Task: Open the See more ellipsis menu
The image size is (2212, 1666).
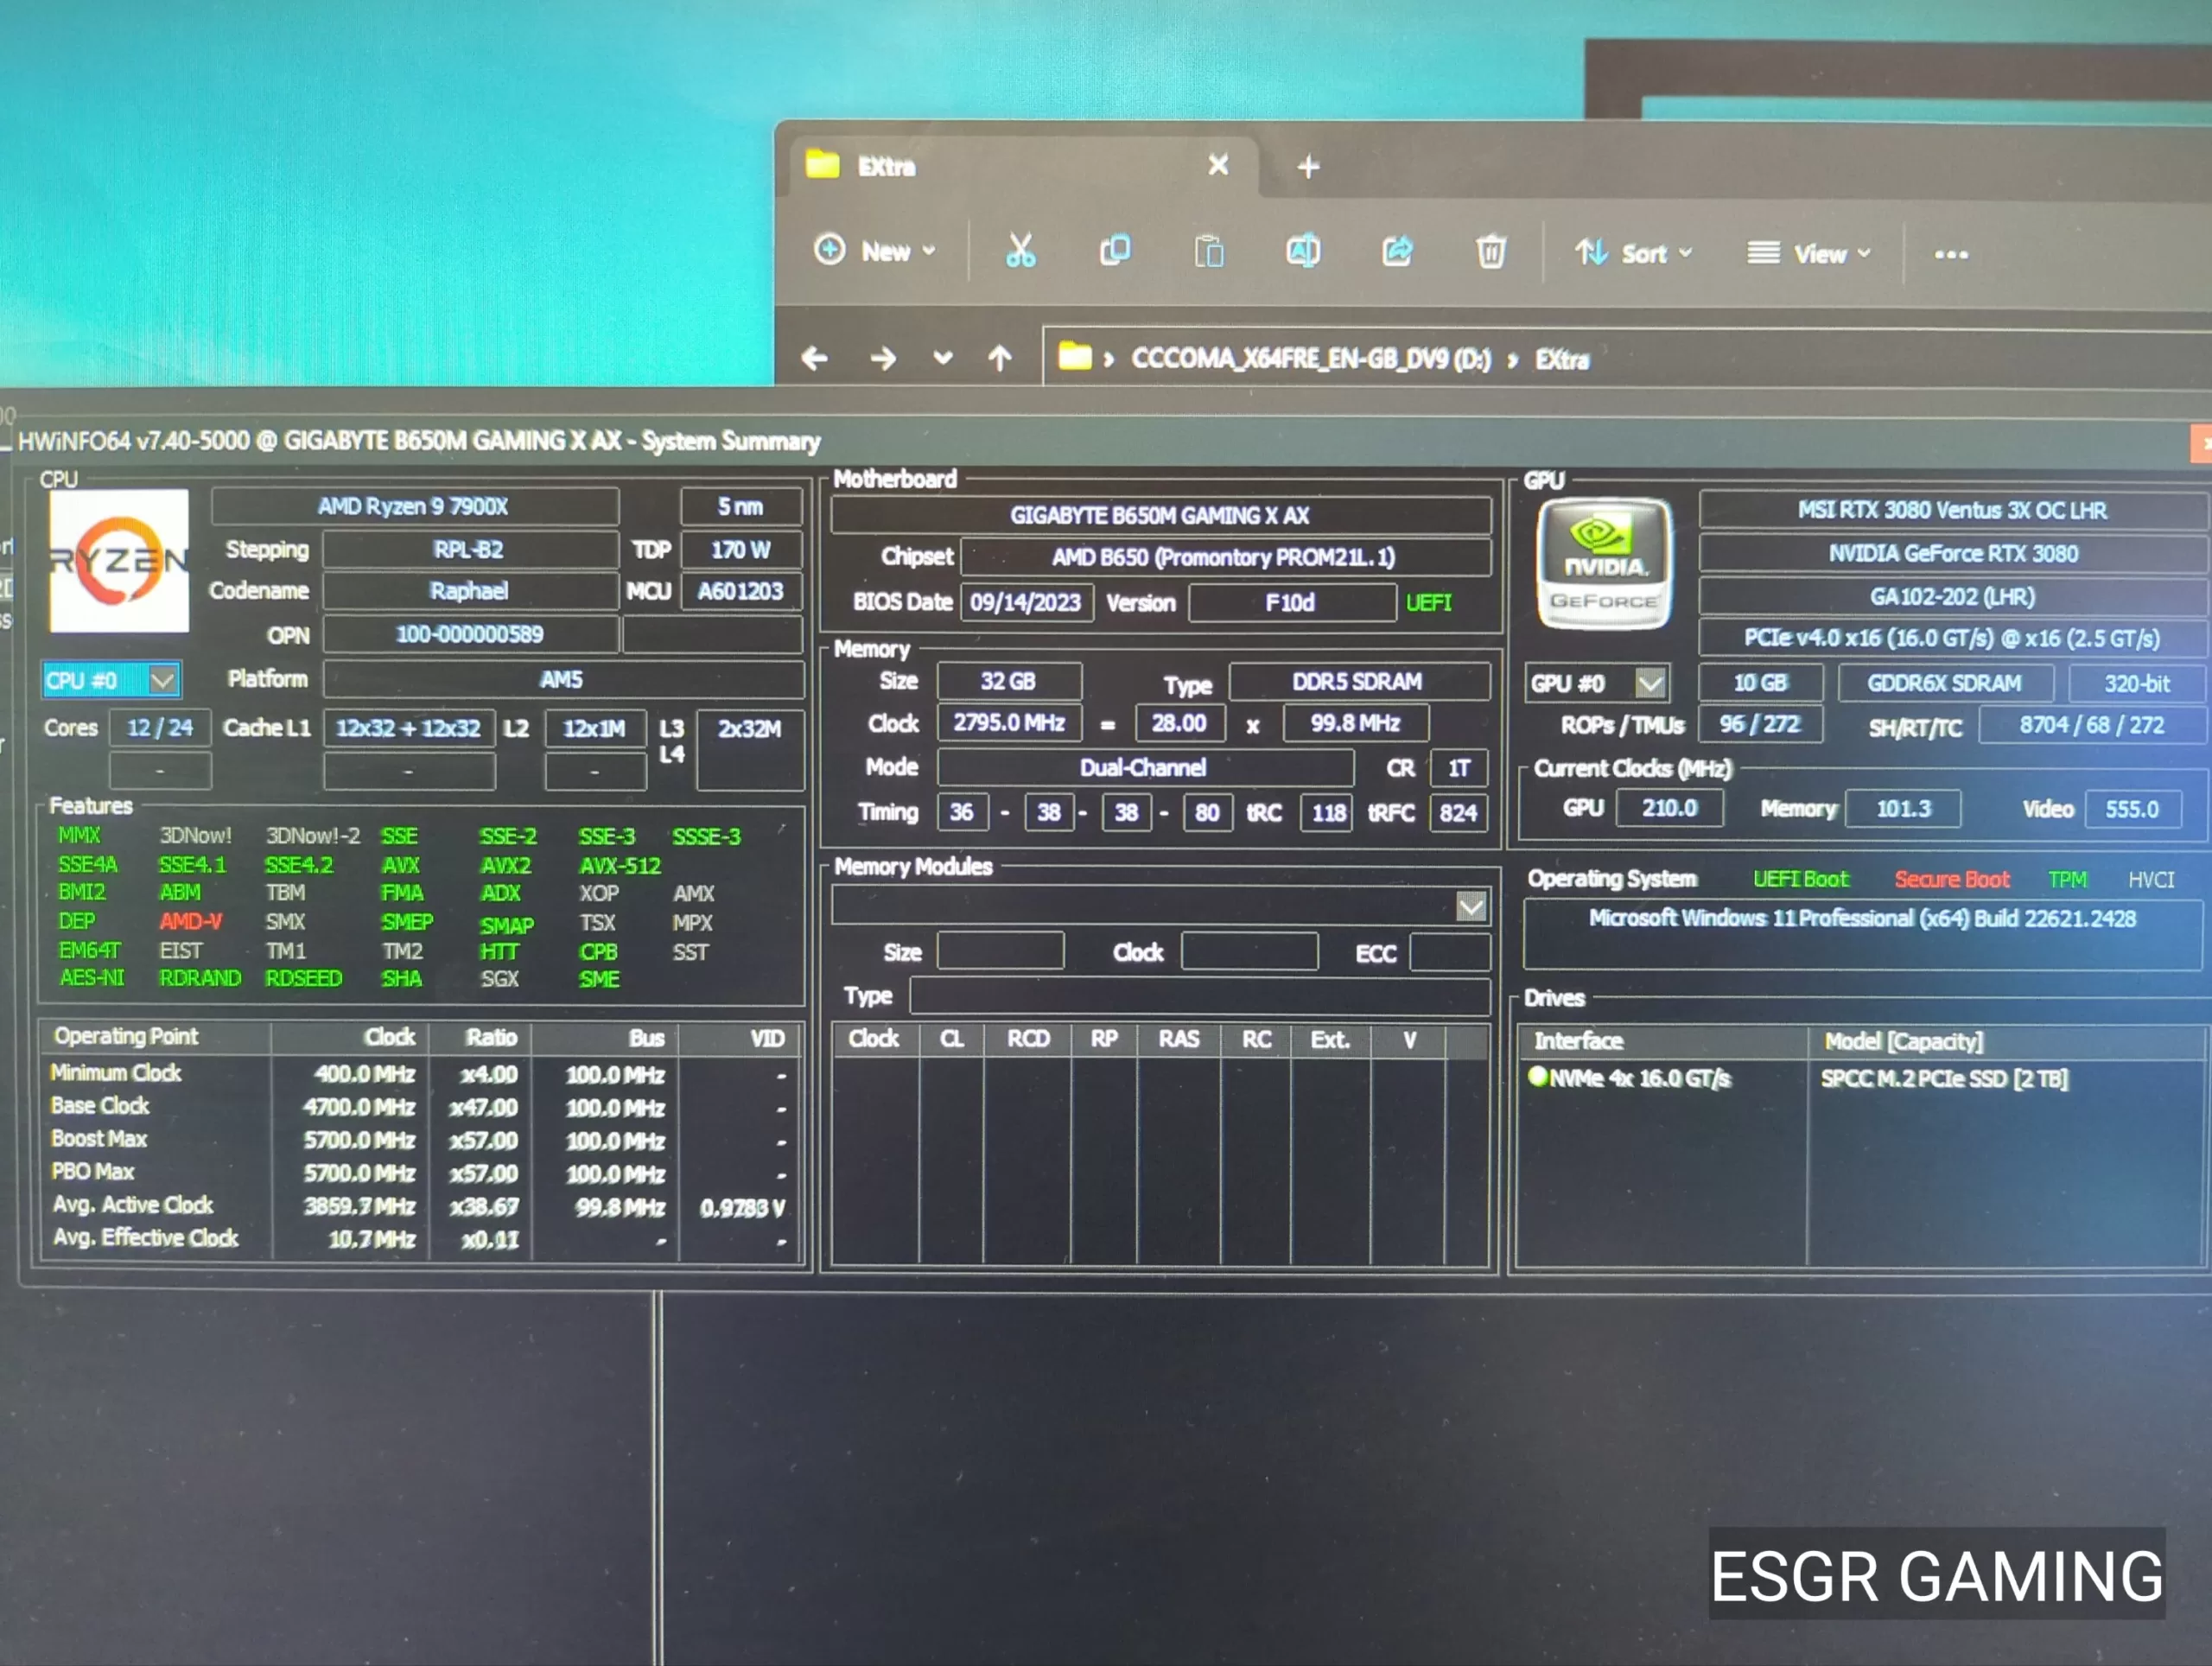Action: coord(1951,255)
